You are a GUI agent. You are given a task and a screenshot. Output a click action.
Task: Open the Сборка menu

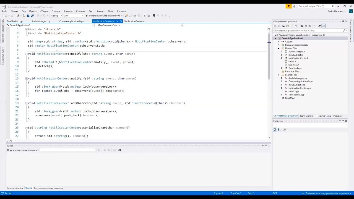pos(44,11)
